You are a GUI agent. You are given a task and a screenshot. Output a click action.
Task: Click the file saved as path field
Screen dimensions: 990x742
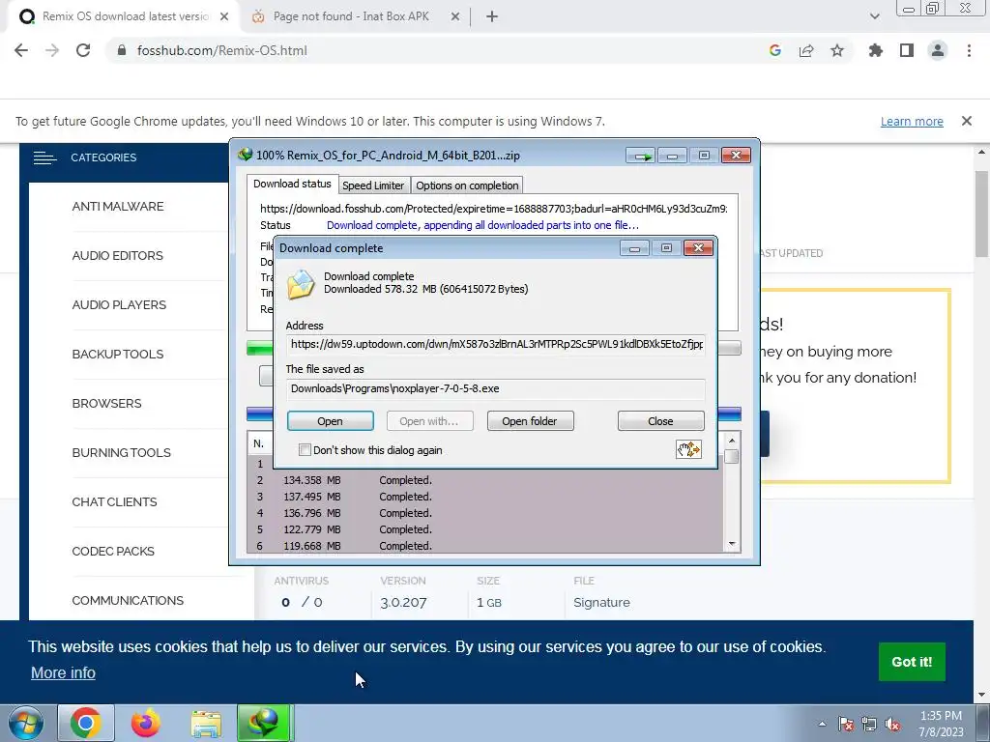click(x=496, y=388)
